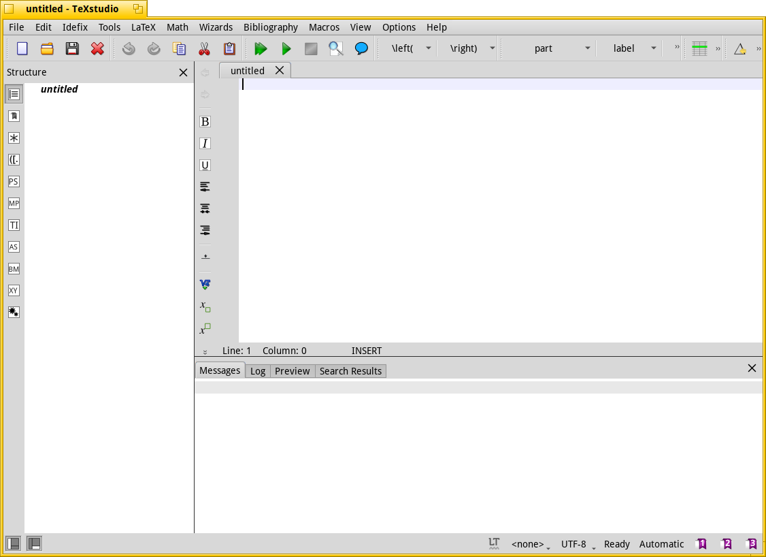Expand hidden toolbar items after label
The image size is (766, 557).
[677, 47]
